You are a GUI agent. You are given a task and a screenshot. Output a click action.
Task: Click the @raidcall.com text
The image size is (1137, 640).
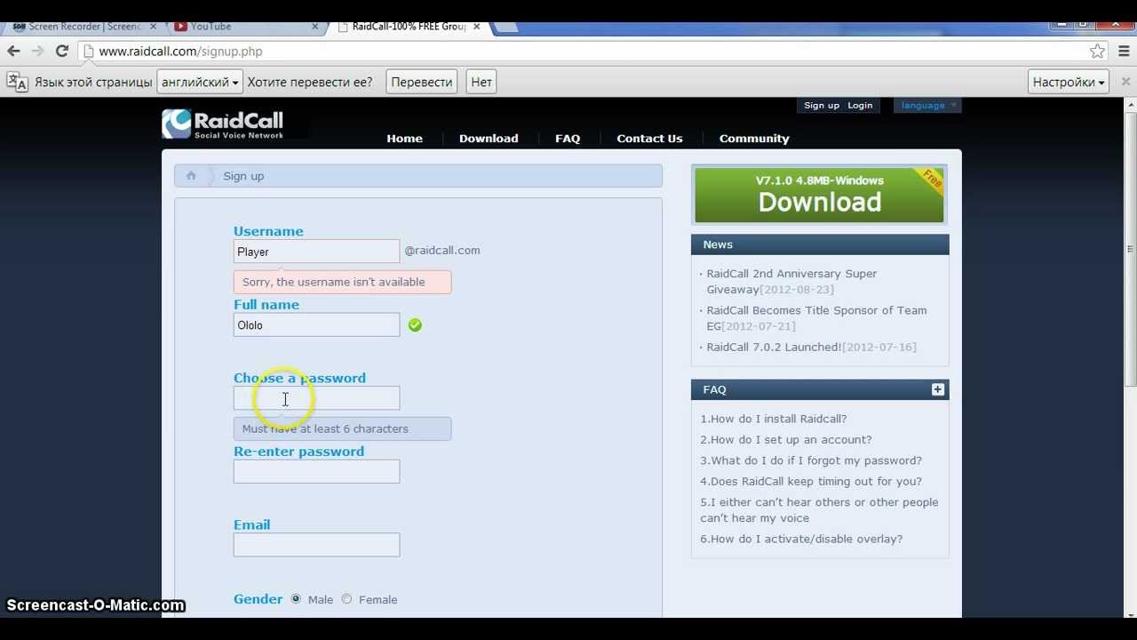pyautogui.click(x=442, y=251)
